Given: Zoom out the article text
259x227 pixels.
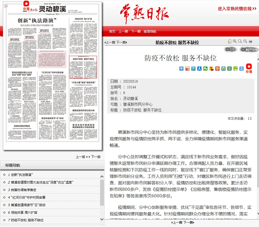Looking at the screenshot, I should coord(245,41).
